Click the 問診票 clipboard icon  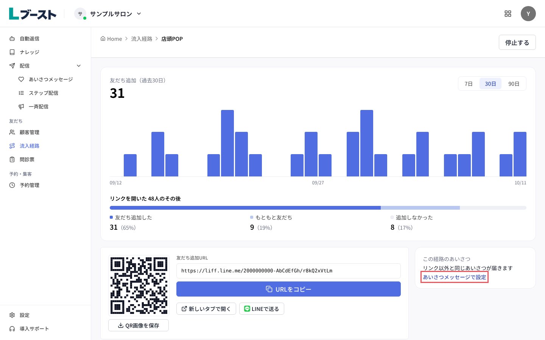pyautogui.click(x=12, y=159)
